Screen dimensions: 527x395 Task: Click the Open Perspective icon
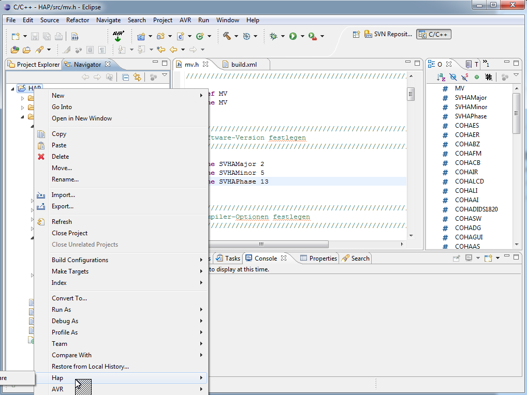point(356,34)
